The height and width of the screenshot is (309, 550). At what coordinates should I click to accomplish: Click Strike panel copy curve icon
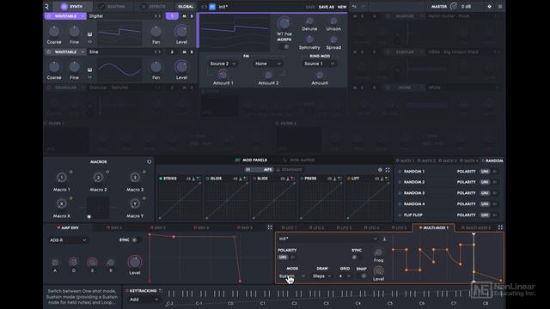coord(188,179)
